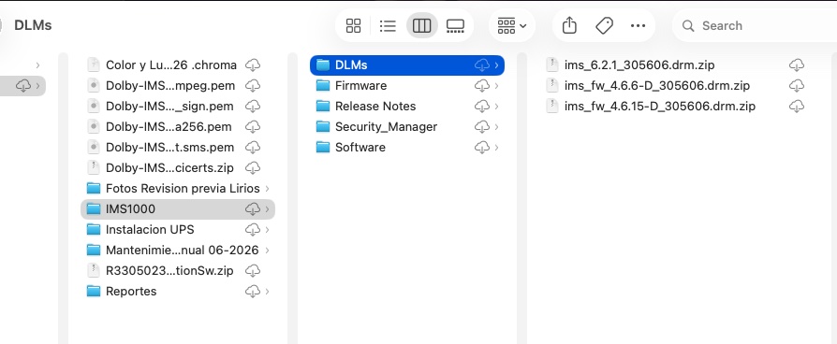Screen dimensions: 837x344
Task: Download ims_fw_4.6.6-D_305606.drm.zip via cloud icon
Action: 797,85
